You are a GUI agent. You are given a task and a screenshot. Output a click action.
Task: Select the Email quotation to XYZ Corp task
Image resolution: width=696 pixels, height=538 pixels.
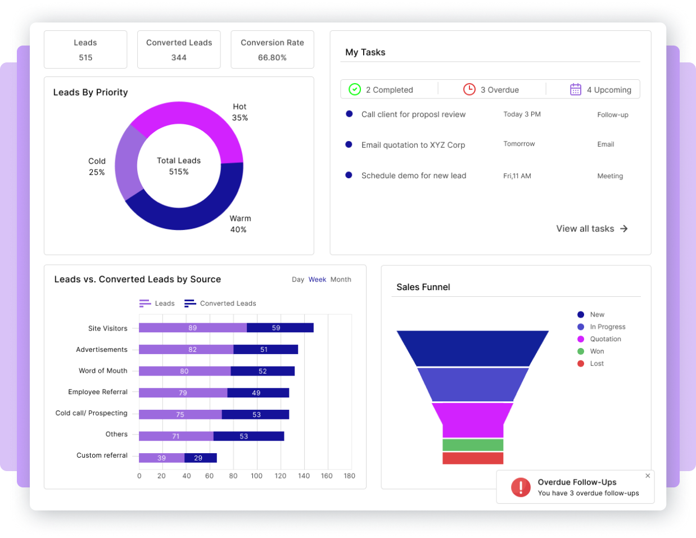[x=413, y=145]
